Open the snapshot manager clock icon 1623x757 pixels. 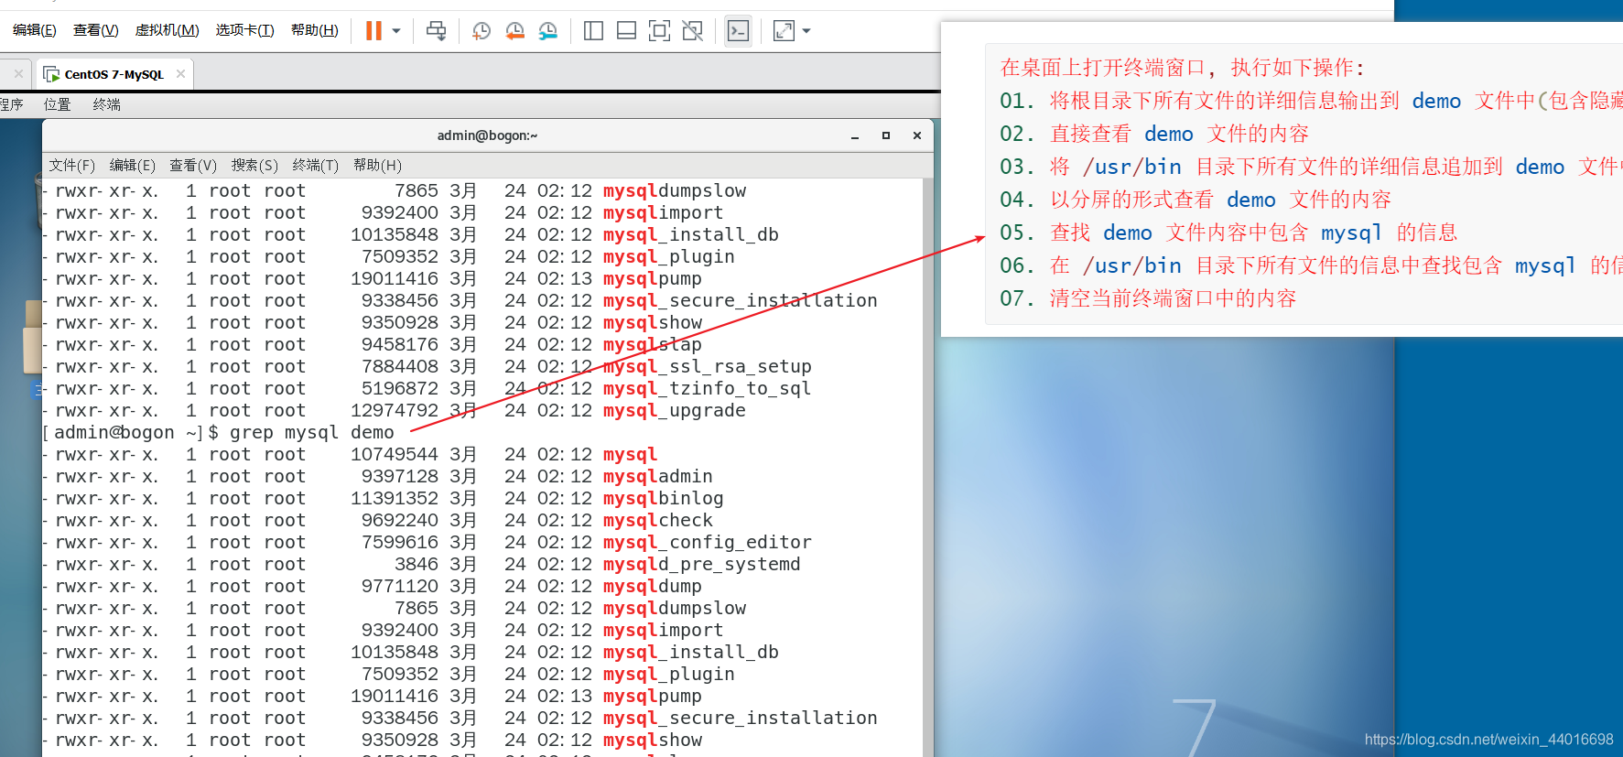pos(548,31)
